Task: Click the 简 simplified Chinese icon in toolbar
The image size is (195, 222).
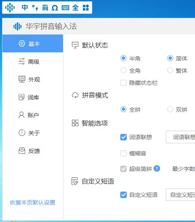Action: tap(45, 7)
